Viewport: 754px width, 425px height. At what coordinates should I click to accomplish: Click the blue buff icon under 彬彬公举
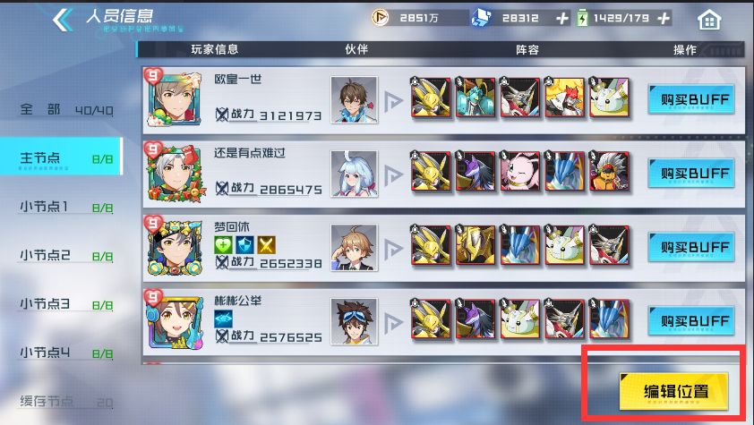click(x=223, y=319)
